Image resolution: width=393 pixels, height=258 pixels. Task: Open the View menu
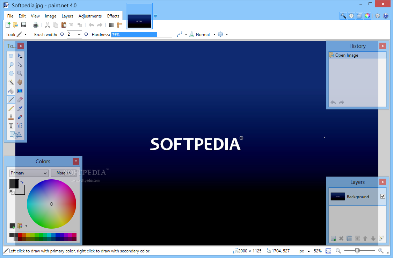35,16
